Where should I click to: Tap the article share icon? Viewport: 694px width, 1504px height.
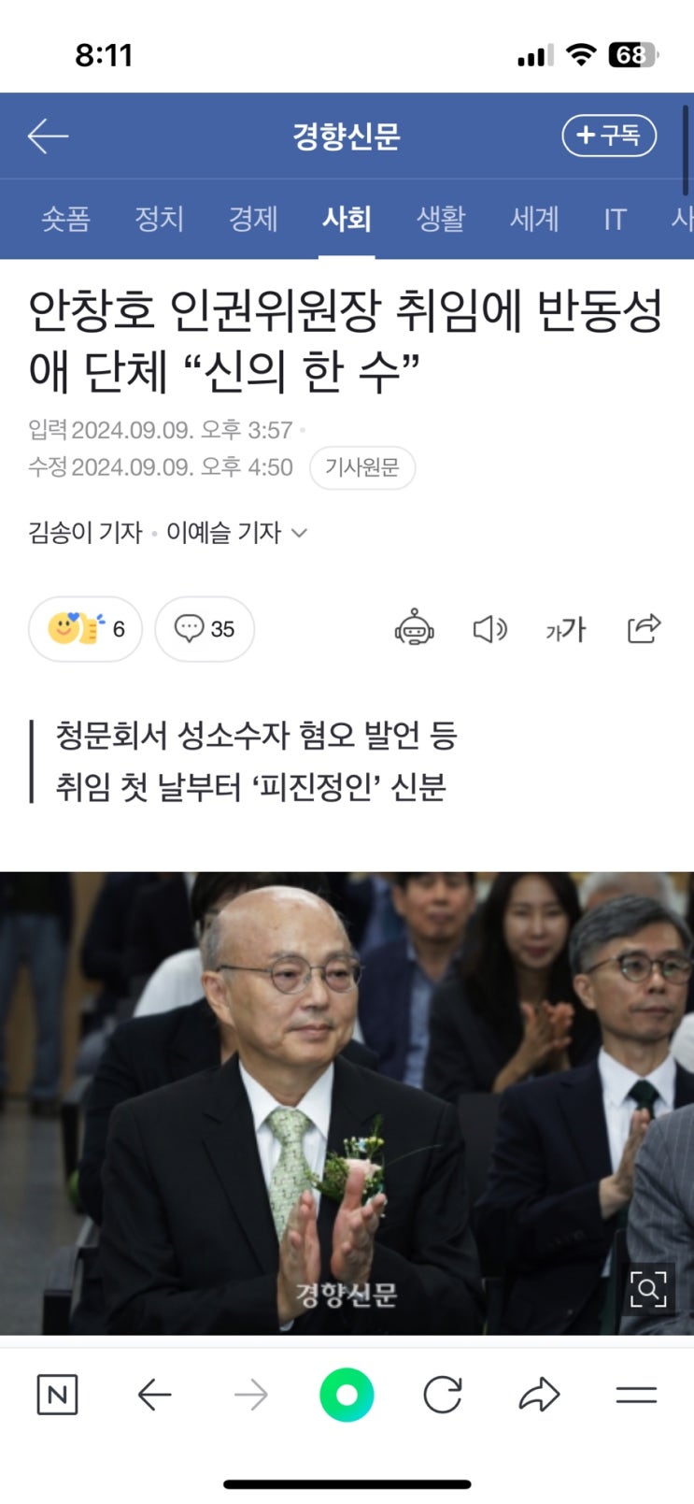coord(644,628)
